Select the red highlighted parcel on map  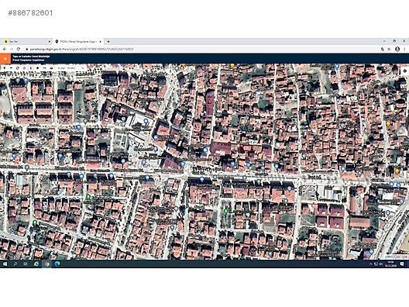tap(246, 149)
